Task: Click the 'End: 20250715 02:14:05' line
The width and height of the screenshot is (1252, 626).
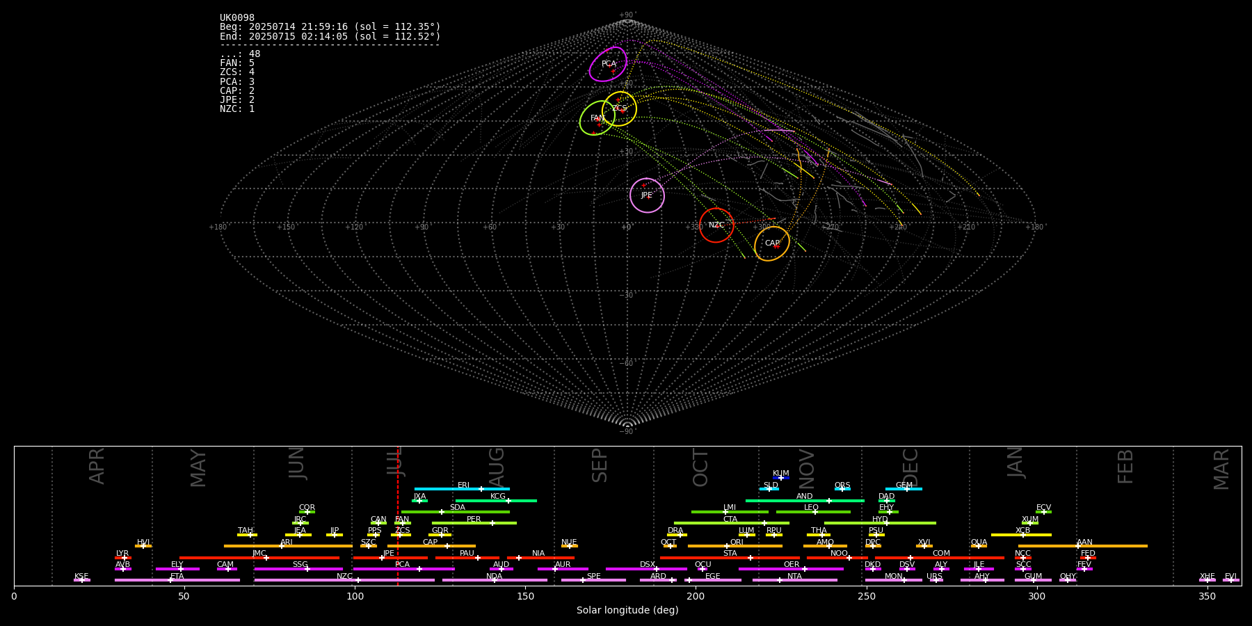Action: coord(330,36)
